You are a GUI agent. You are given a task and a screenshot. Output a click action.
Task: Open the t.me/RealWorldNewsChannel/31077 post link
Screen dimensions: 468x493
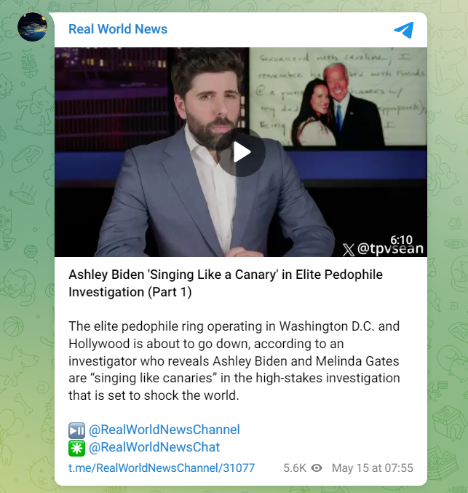(x=162, y=468)
